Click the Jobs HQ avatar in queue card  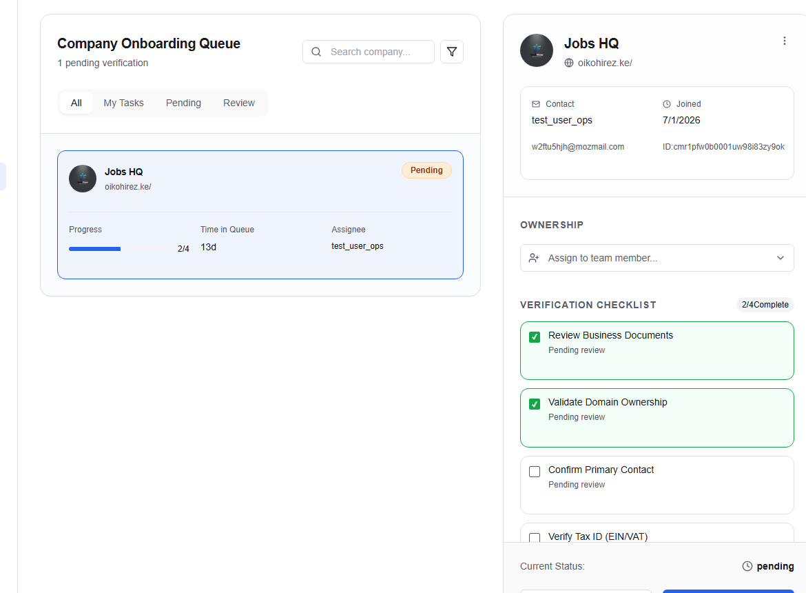[83, 179]
